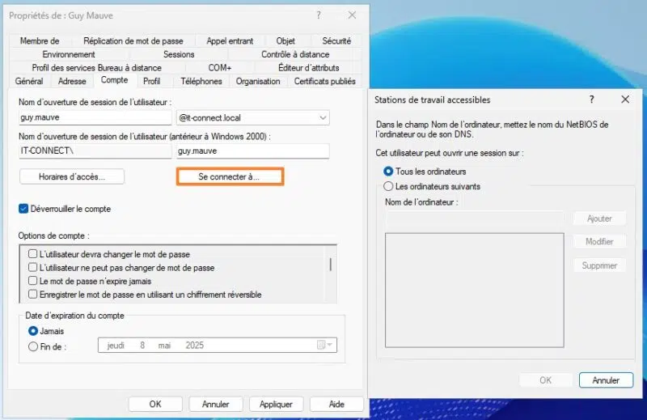Click the computers list box

pyautogui.click(x=475, y=290)
